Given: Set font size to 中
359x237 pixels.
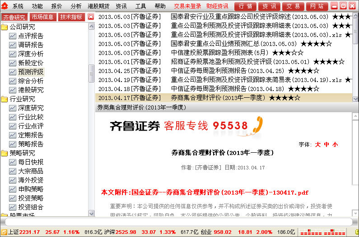Looking at the screenshot, I should [x=326, y=145].
